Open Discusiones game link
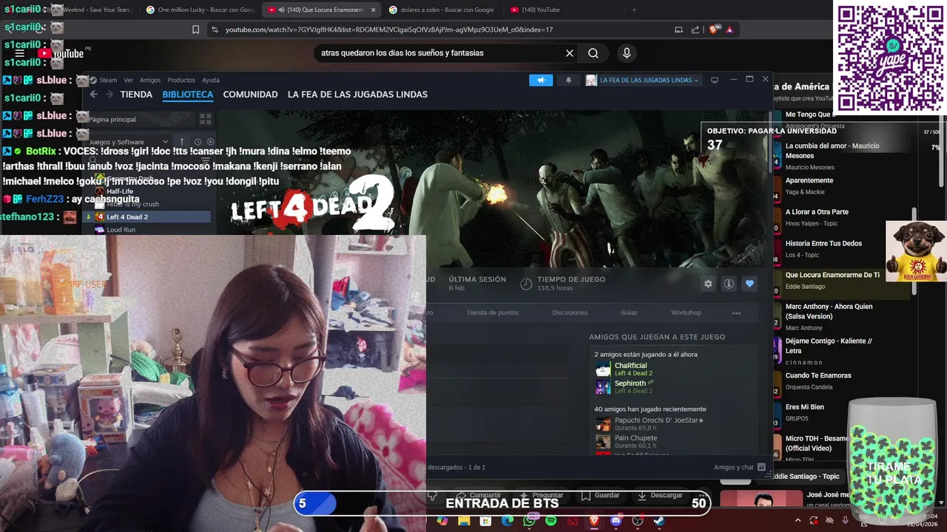 pos(570,313)
